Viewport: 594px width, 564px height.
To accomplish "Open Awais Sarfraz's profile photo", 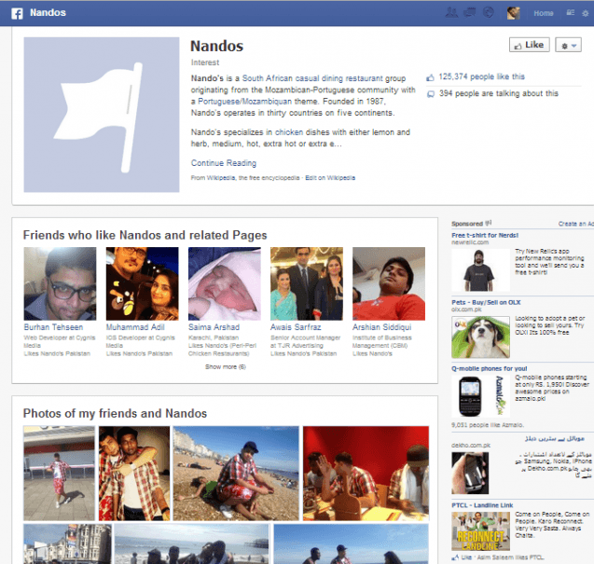I will 307,283.
